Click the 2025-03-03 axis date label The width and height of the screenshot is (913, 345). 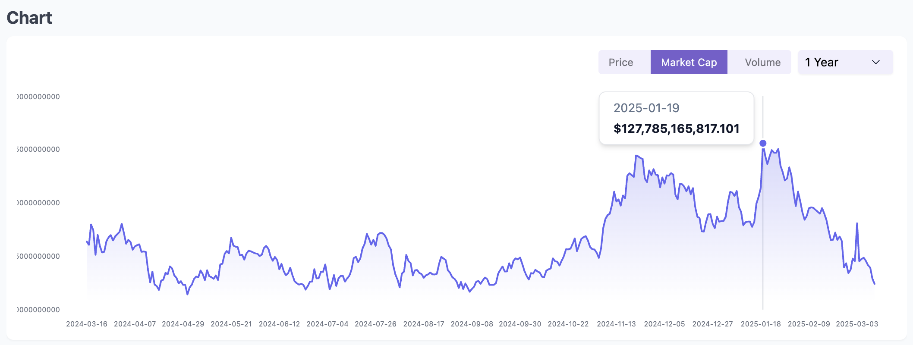tap(857, 324)
